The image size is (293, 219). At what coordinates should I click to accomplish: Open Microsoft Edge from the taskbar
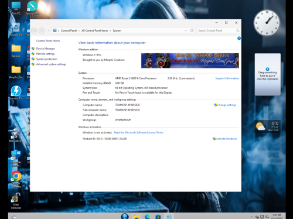pos(147,216)
